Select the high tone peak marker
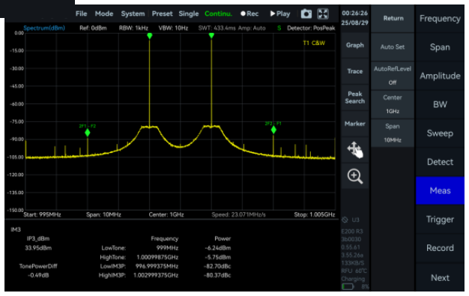Viewport: 469px width, 296px height. pos(211,36)
